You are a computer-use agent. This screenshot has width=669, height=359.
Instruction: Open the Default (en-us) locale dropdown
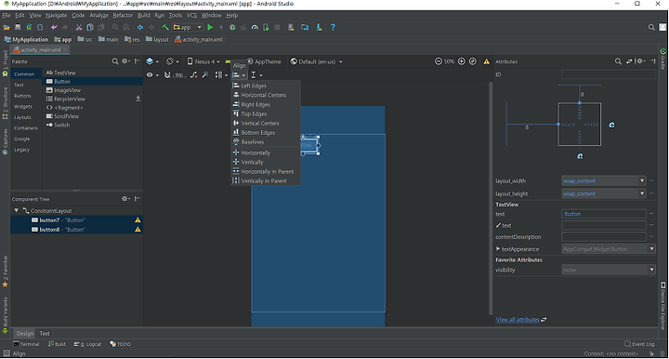pos(316,61)
